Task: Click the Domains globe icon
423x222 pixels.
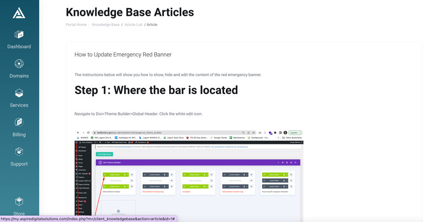Action: tap(19, 64)
